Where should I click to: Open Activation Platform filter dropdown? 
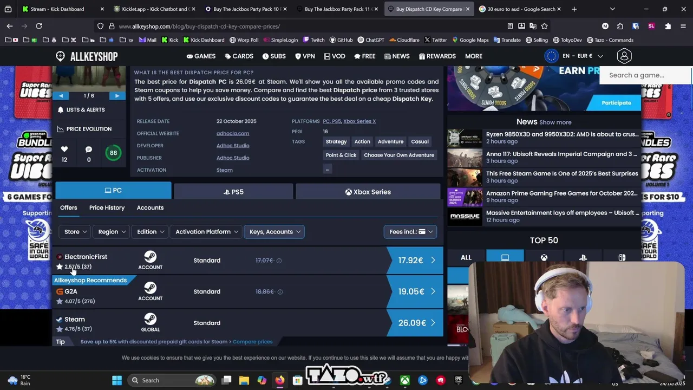[206, 232]
